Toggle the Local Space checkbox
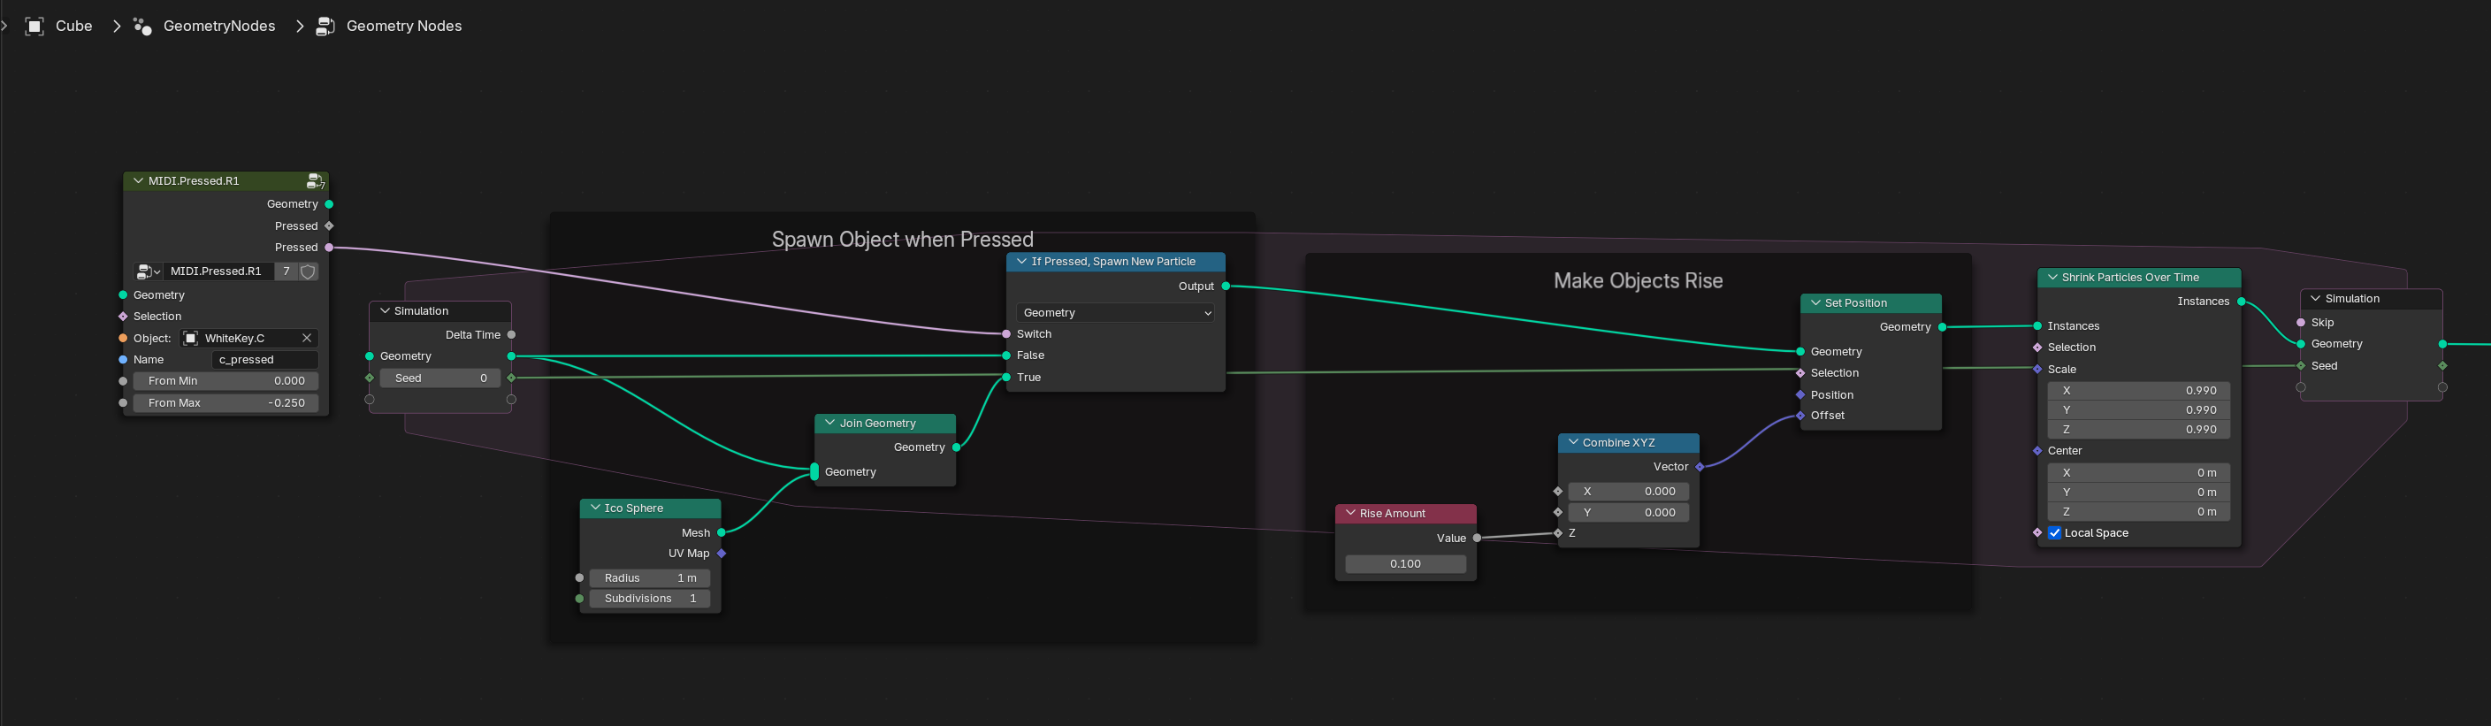 [2054, 533]
